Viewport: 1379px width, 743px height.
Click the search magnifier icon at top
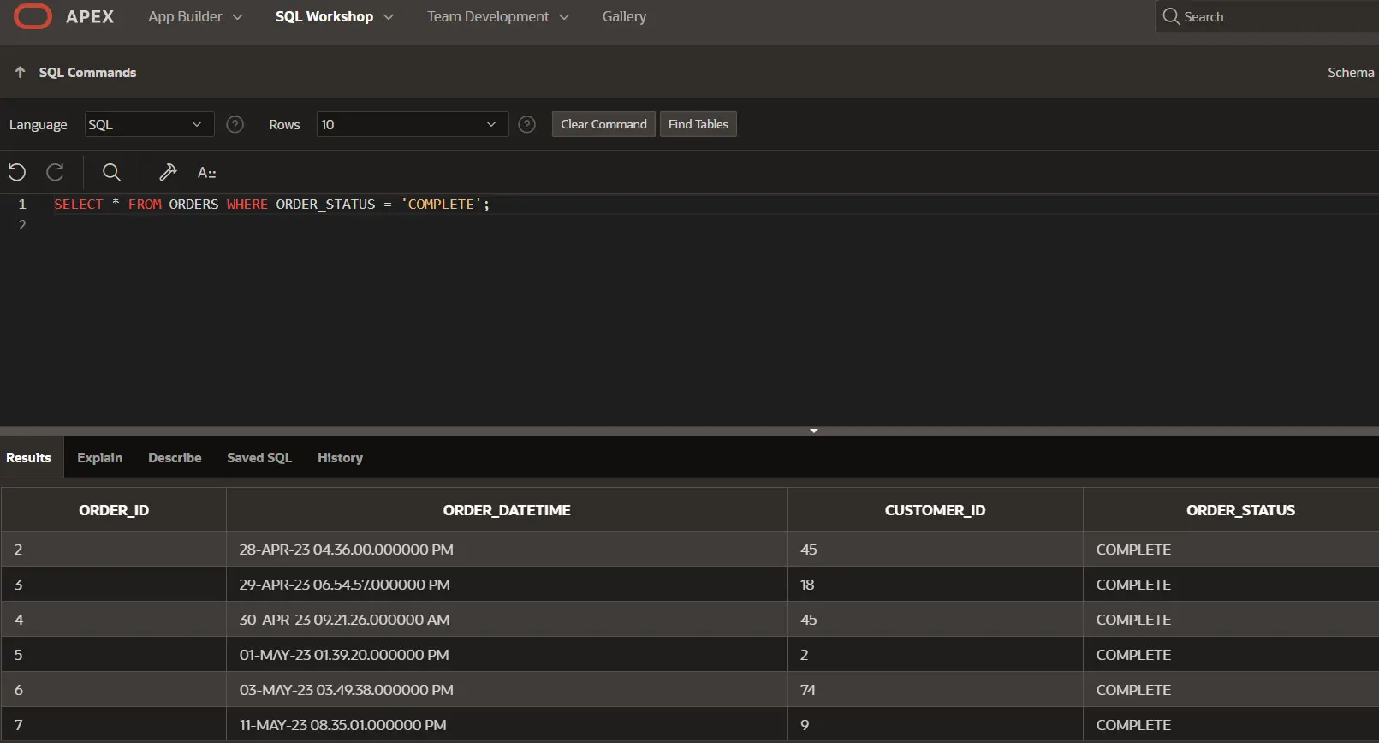pos(1171,16)
